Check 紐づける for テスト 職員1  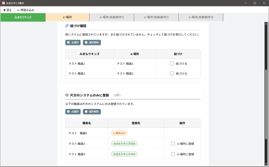tap(172, 64)
